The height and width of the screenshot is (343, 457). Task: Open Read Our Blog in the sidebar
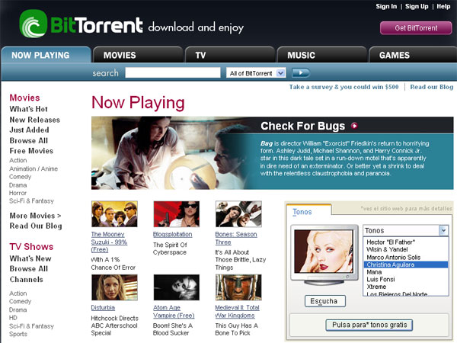[x=36, y=226]
